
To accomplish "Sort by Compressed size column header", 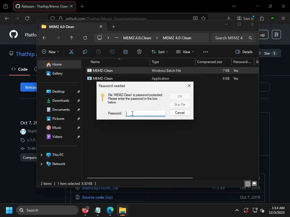I will tap(213, 62).
